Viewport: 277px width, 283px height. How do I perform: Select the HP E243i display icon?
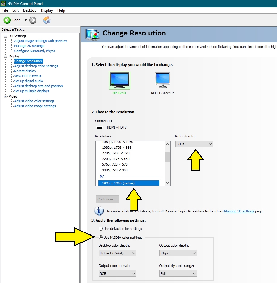point(119,80)
